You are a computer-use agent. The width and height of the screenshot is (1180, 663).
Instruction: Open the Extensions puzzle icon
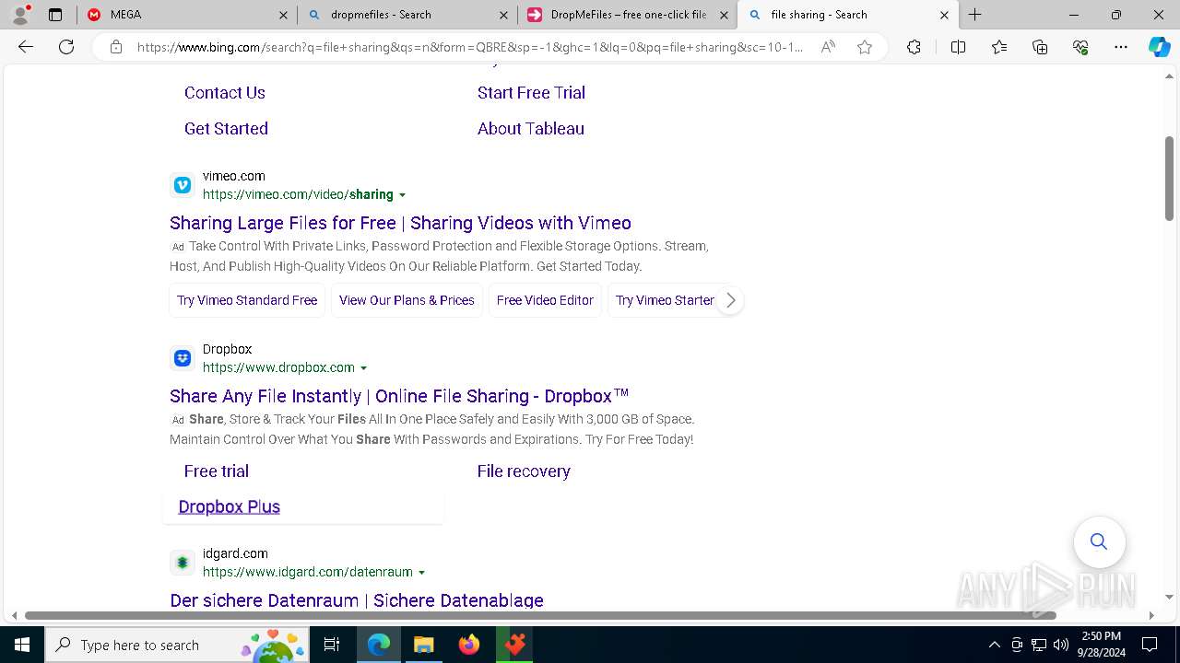click(914, 47)
